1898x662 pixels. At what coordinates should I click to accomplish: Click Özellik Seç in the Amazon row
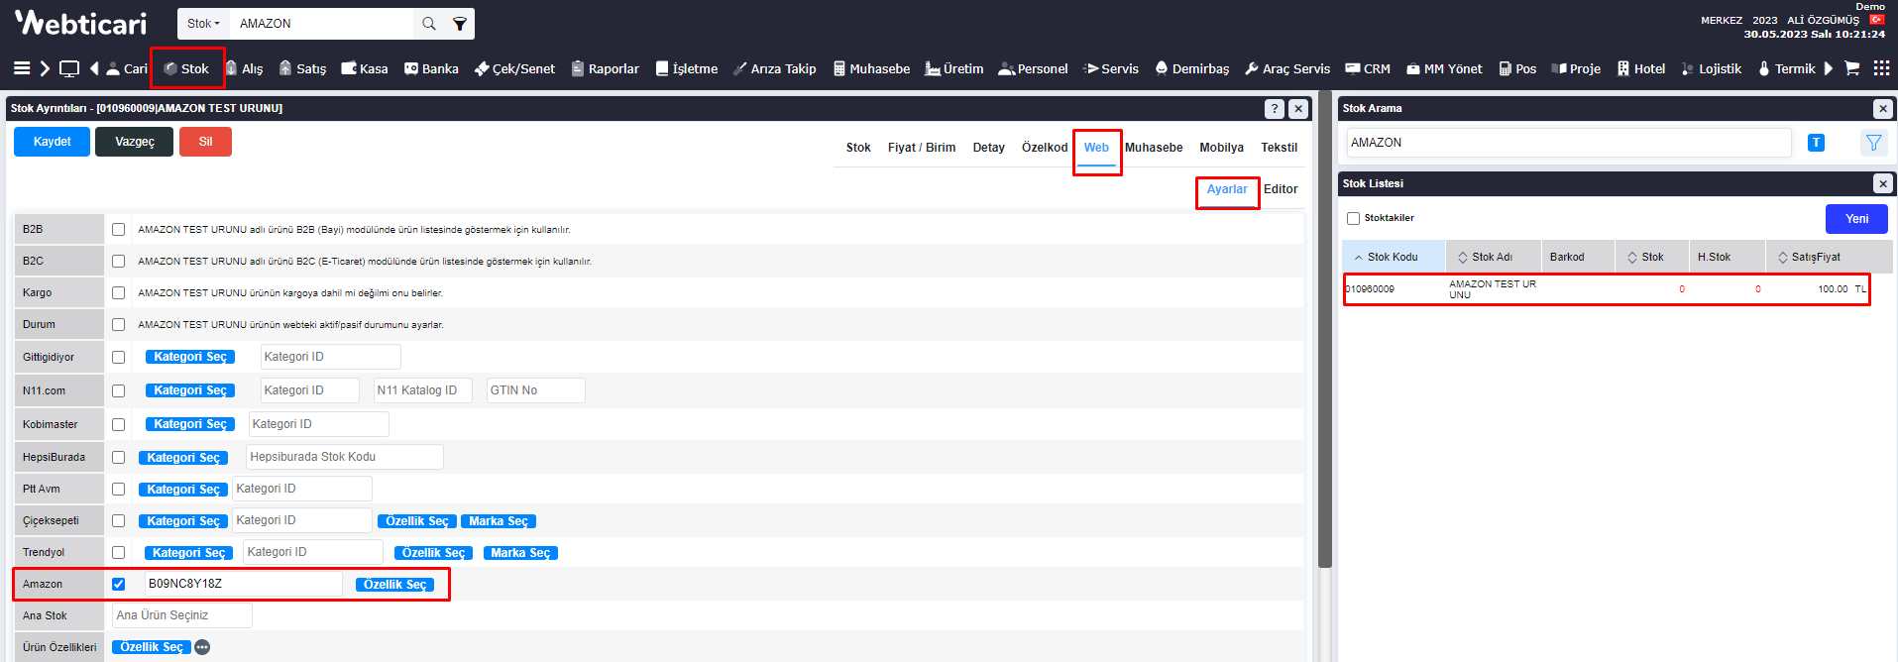pos(394,585)
